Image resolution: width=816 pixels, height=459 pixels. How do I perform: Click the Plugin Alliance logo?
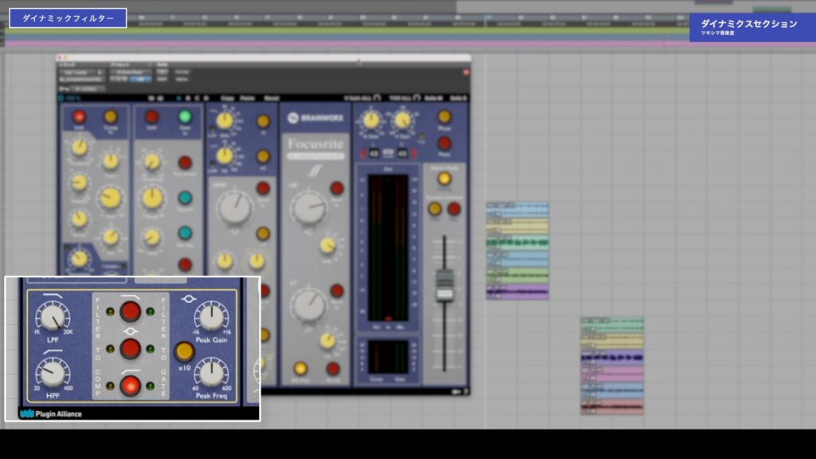click(51, 414)
